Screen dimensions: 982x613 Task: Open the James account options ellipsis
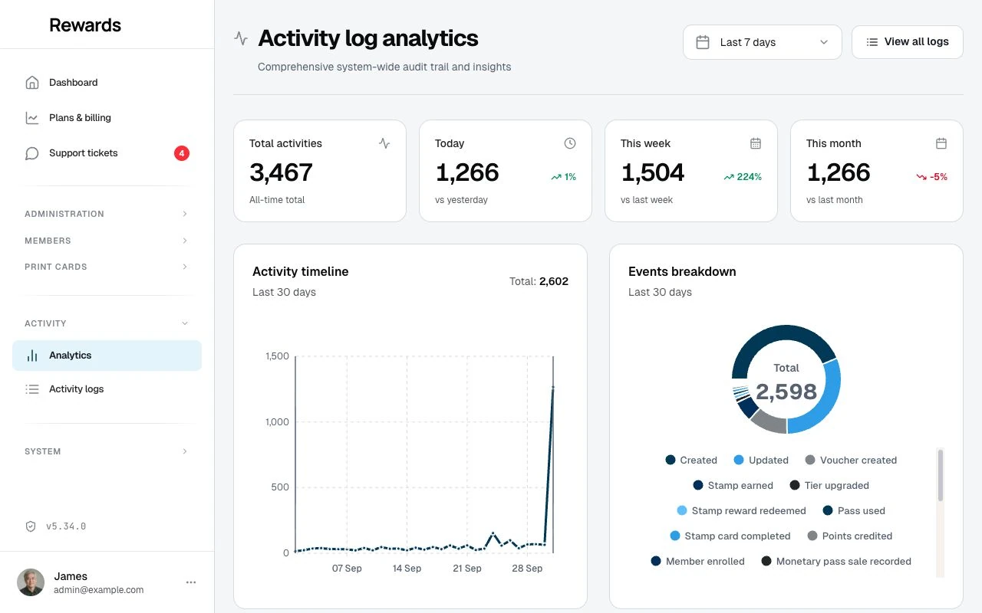pyautogui.click(x=191, y=582)
